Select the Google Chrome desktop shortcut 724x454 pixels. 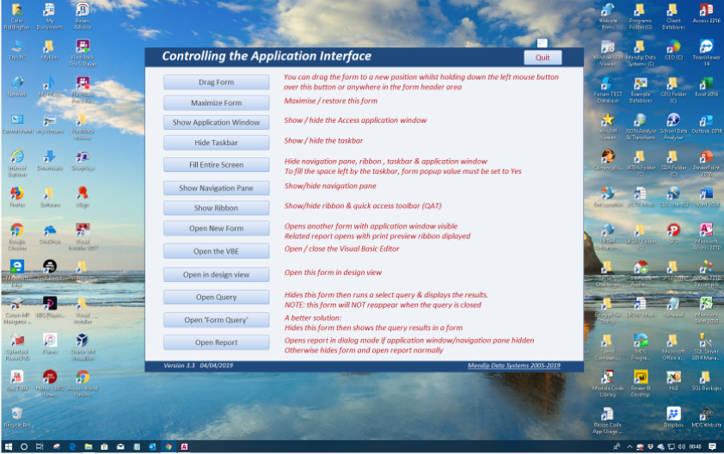click(x=15, y=230)
